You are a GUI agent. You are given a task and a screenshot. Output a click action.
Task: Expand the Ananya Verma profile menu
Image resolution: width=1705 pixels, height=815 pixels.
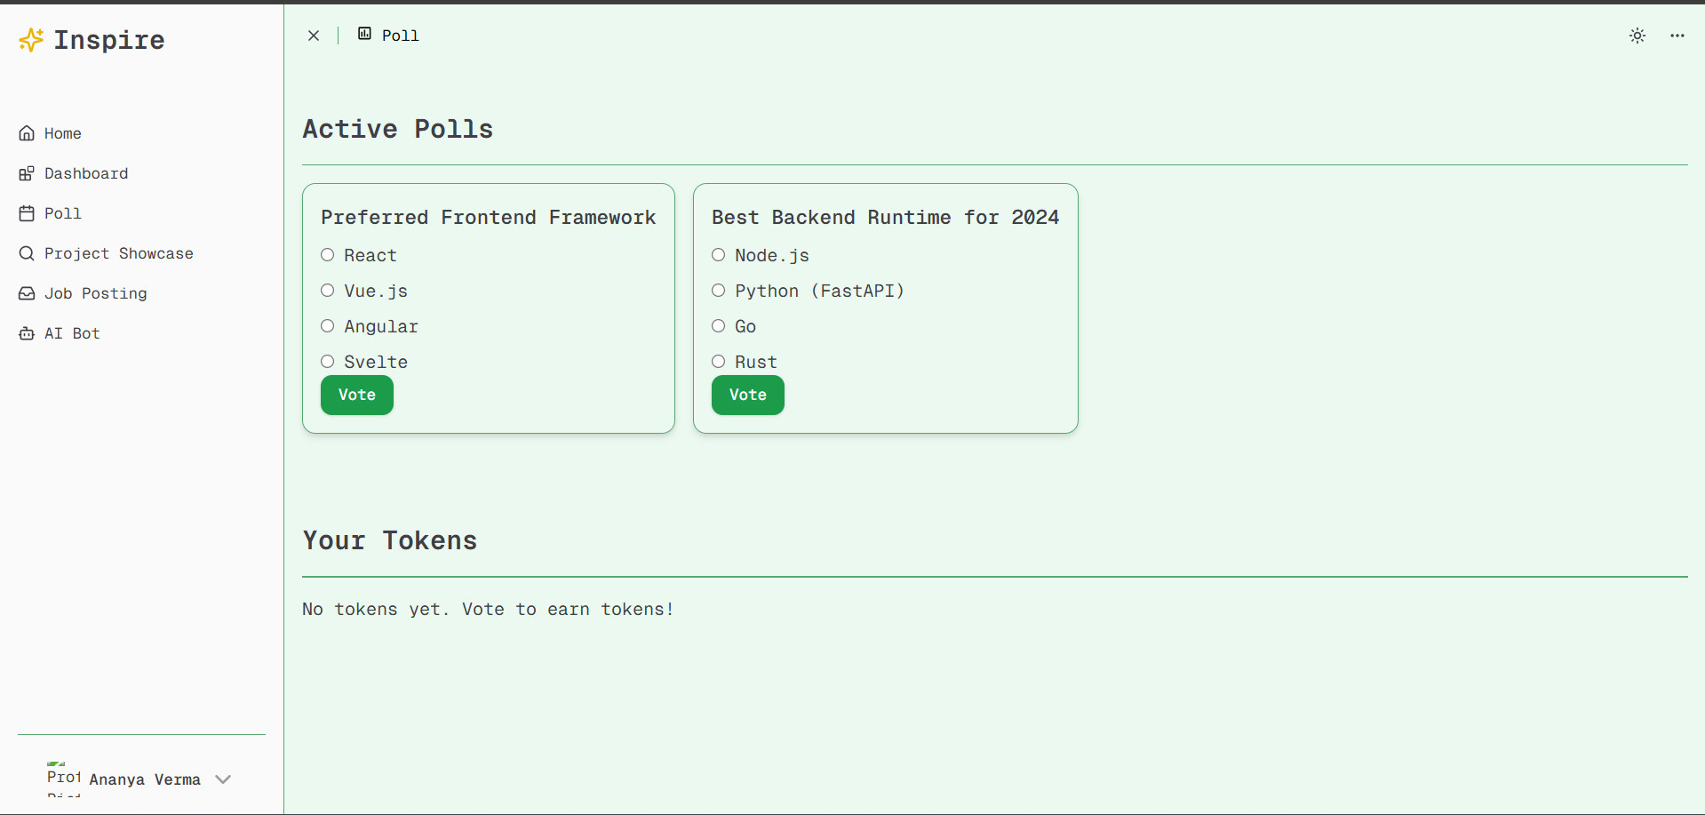(x=223, y=779)
